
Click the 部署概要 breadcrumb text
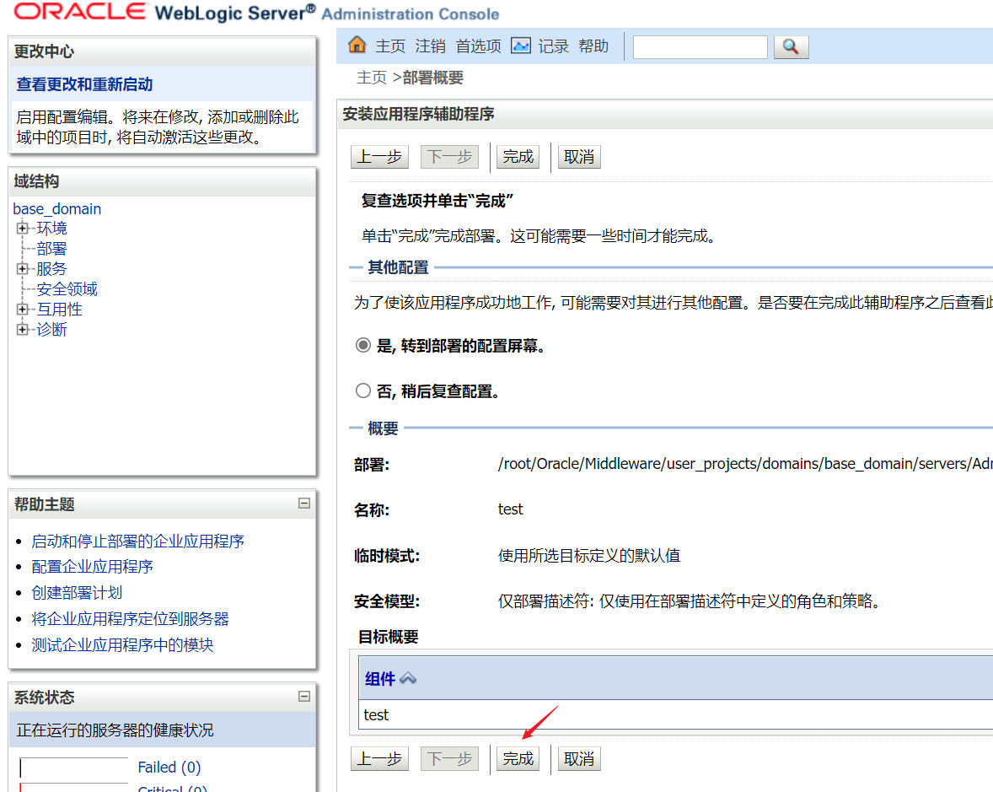[x=433, y=78]
